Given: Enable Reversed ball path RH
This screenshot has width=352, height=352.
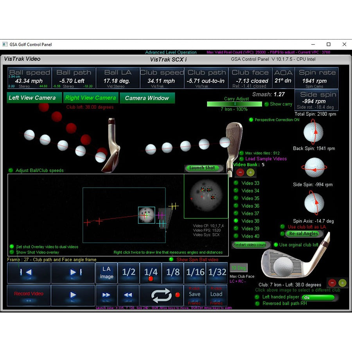Looking at the screenshot, I should pos(257,304).
